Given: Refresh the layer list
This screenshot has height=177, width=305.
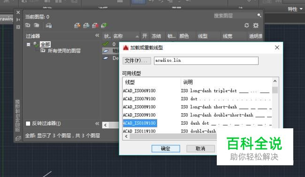Looking at the screenshot, I should point(247,25).
